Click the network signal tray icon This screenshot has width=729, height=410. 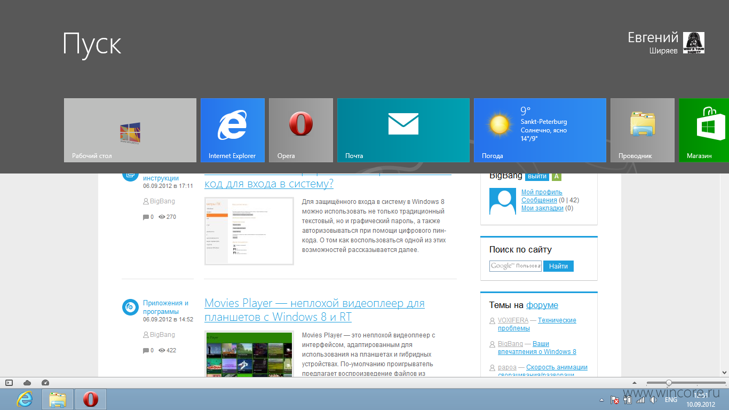point(640,399)
